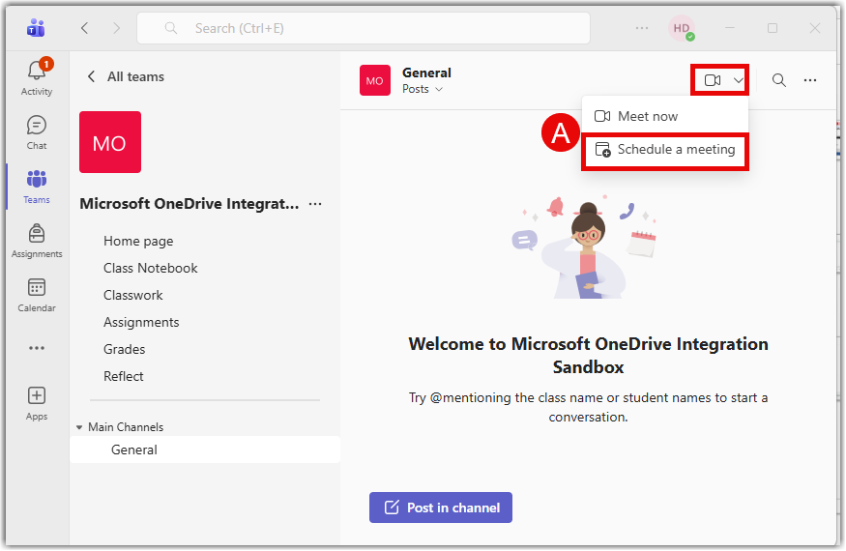Open Assignments in the team list
This screenshot has height=551, width=846.
pos(141,322)
